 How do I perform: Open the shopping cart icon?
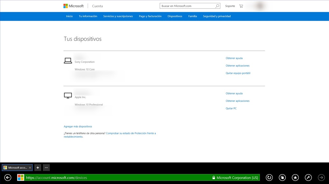pos(241,6)
